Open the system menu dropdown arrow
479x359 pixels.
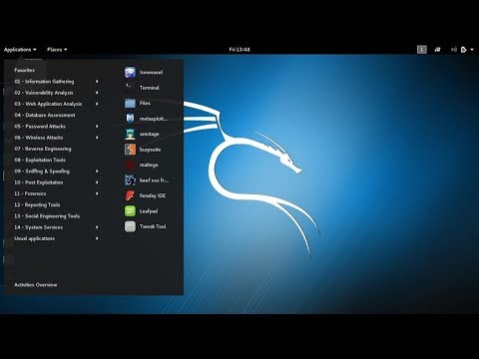click(472, 50)
